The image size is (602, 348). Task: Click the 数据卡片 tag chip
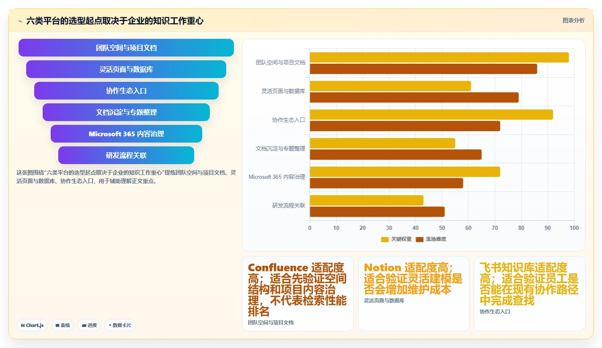pos(120,325)
